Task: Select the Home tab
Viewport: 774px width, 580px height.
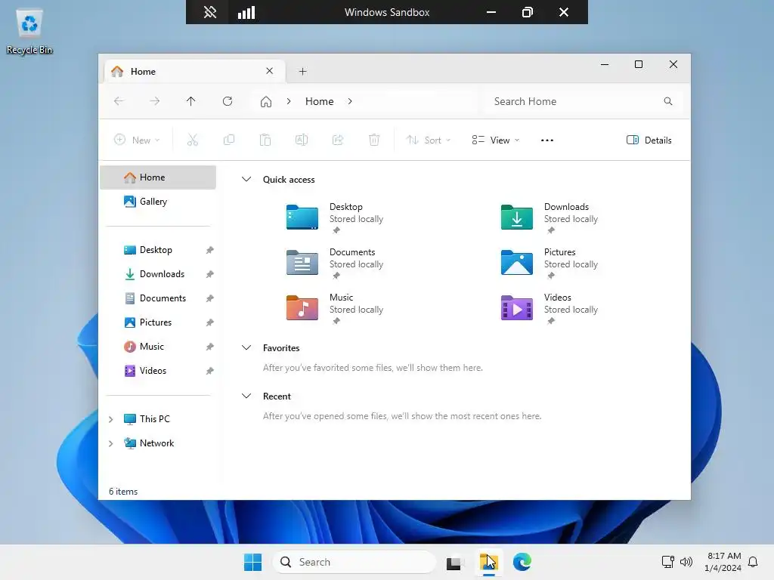Action: coord(194,72)
